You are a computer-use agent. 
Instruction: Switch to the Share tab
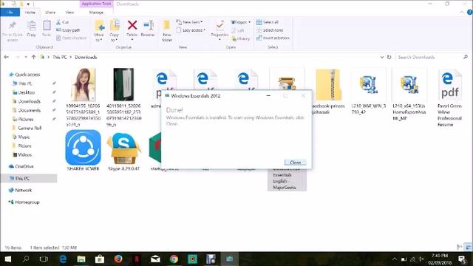coord(50,13)
